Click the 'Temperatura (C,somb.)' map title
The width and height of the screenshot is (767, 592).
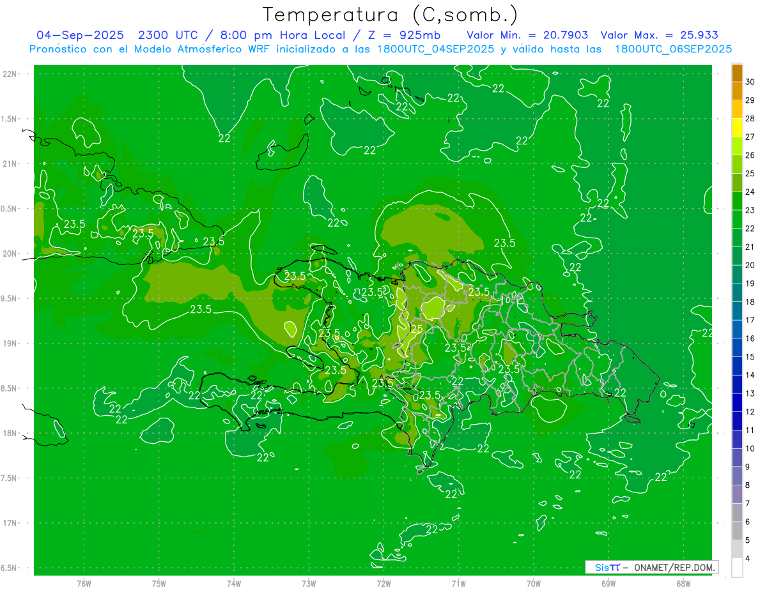coord(390,14)
